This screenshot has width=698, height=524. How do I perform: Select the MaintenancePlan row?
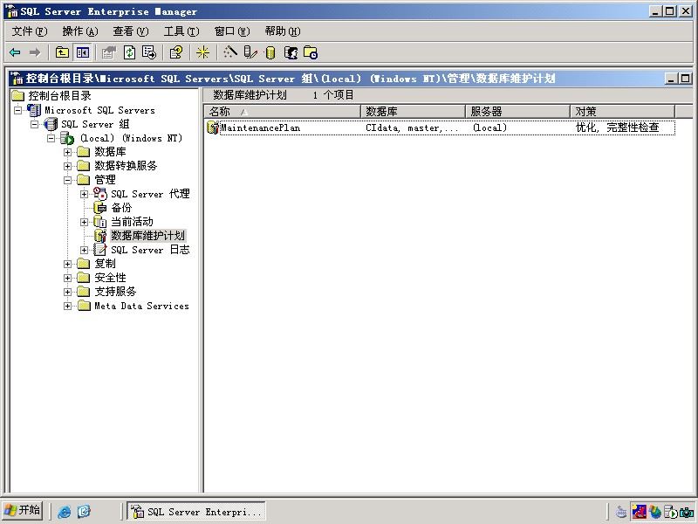pyautogui.click(x=440, y=128)
